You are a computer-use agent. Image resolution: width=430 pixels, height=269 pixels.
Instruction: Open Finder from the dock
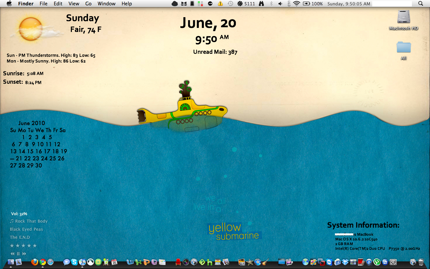tap(11, 262)
